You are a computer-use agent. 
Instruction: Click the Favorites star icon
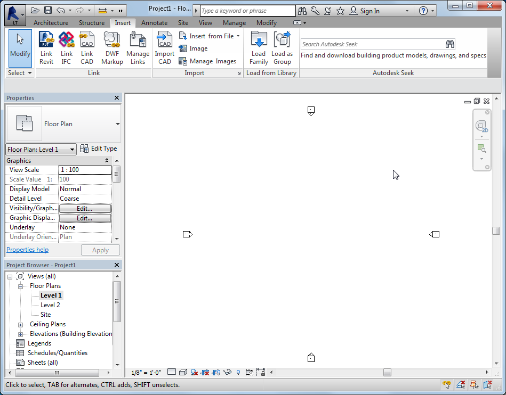click(x=340, y=11)
